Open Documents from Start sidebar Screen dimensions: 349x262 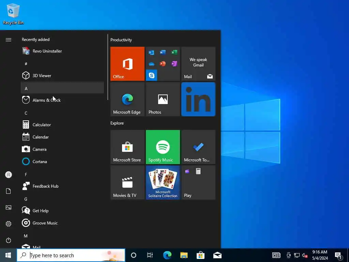9,191
